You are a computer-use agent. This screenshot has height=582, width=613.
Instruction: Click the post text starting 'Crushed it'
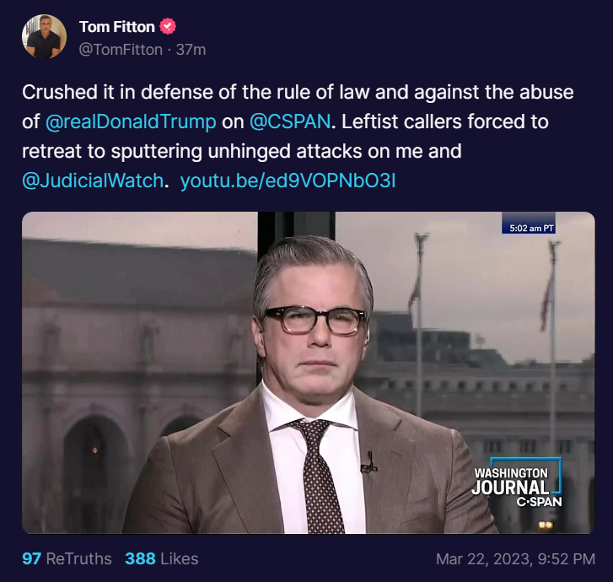pyautogui.click(x=298, y=136)
